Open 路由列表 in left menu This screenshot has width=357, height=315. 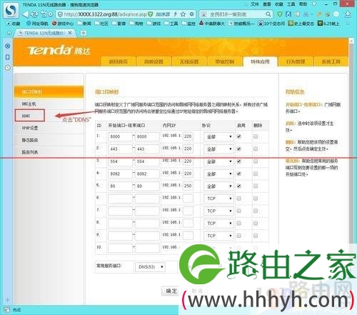(49, 152)
